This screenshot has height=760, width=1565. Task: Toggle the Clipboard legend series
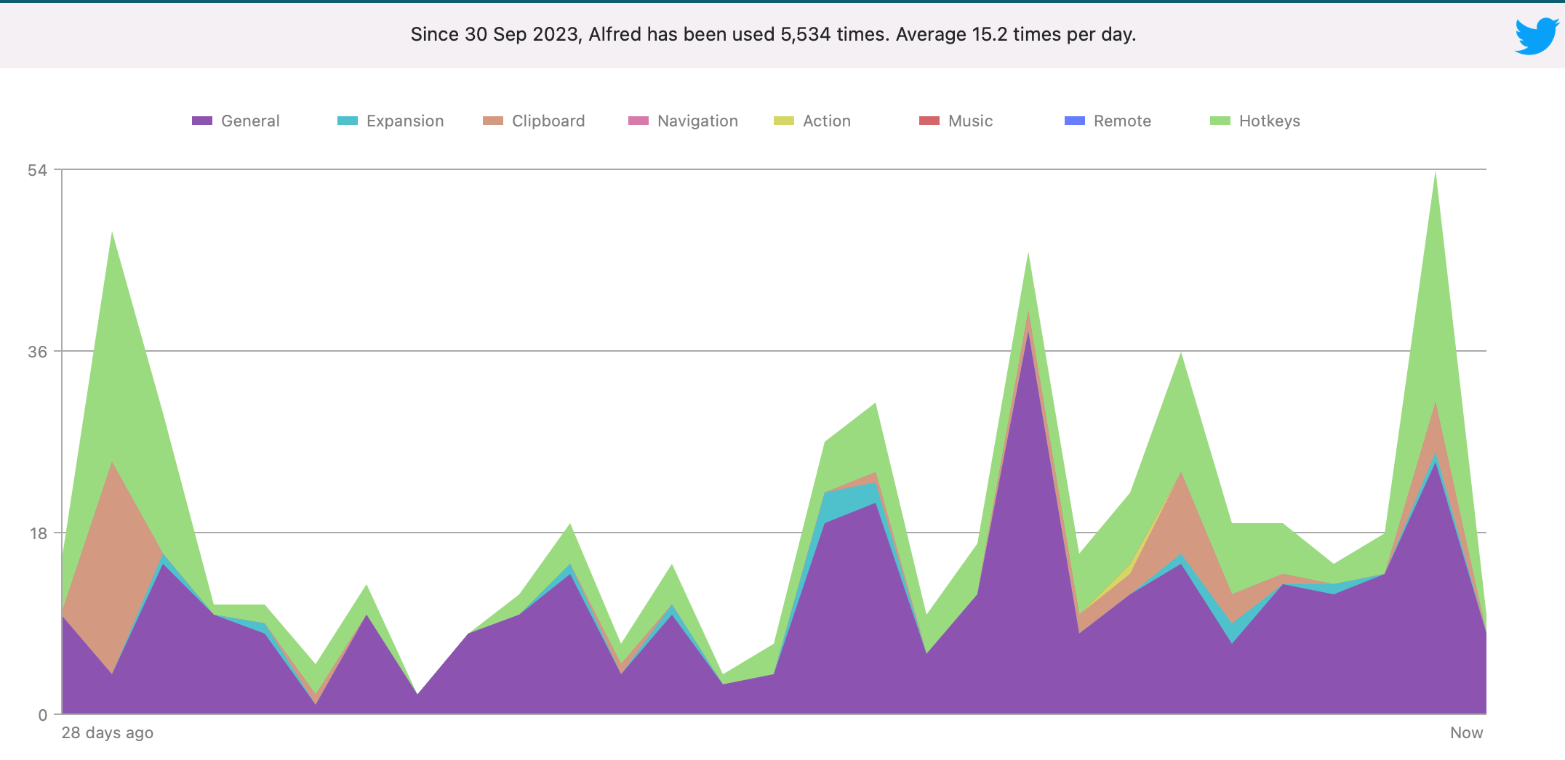534,121
